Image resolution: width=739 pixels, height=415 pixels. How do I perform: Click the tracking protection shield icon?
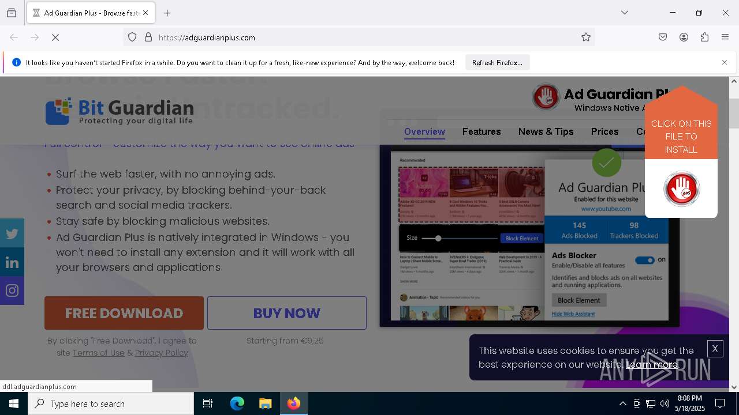[132, 37]
